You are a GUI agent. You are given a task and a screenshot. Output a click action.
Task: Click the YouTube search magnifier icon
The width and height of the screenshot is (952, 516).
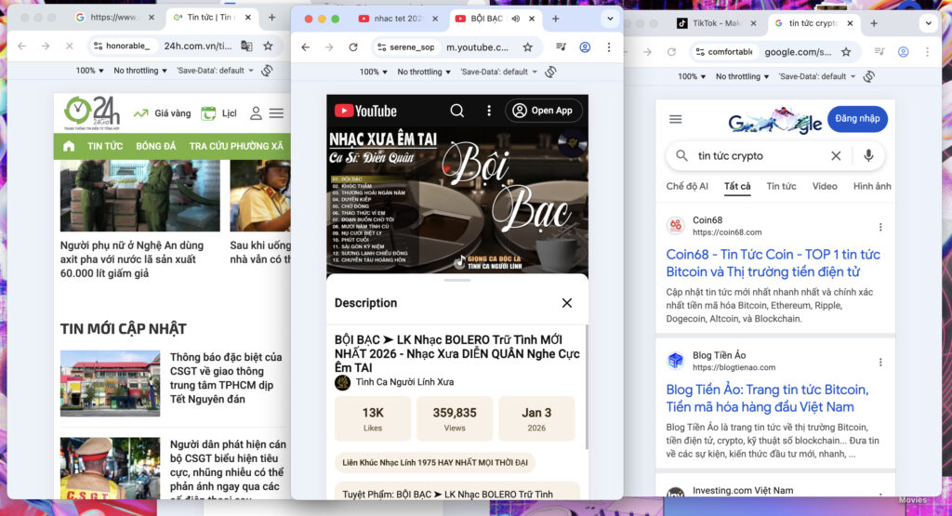pyautogui.click(x=456, y=111)
